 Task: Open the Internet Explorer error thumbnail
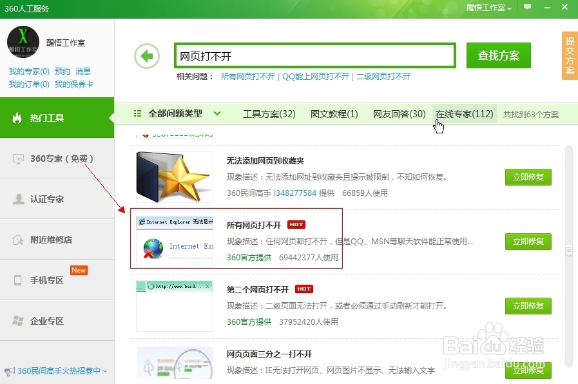tap(175, 242)
